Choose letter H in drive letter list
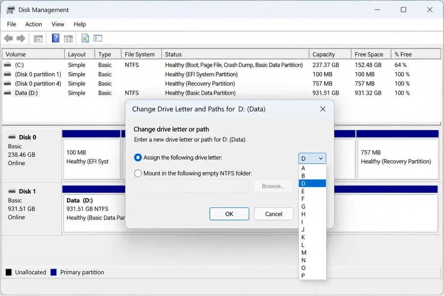 pos(312,214)
